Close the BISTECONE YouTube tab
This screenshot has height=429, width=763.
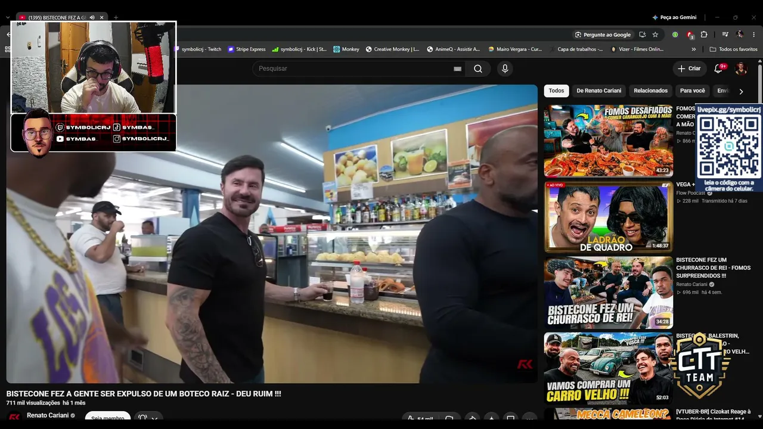click(102, 17)
